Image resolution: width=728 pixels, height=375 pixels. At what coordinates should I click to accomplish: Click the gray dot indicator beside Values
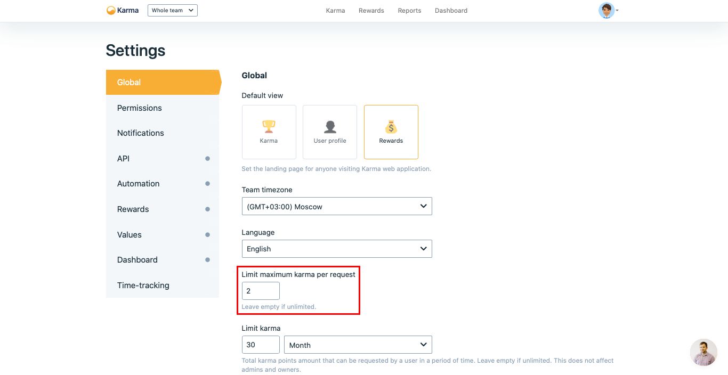coord(207,234)
